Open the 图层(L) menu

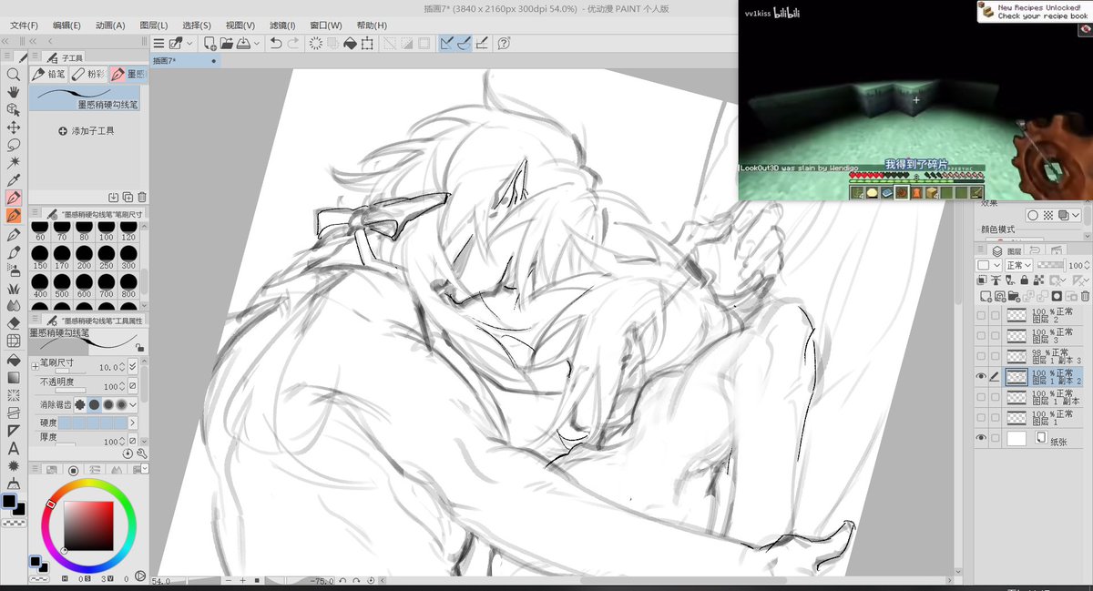(x=153, y=25)
